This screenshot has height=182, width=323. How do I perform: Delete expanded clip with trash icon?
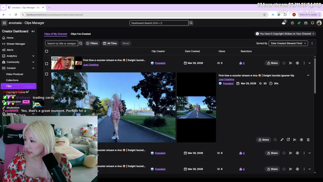pos(308,140)
